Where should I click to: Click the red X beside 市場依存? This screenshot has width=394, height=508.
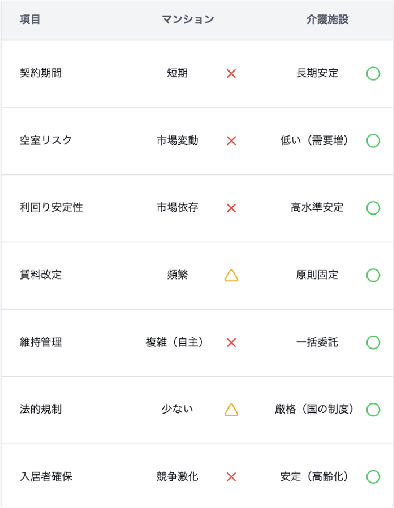[x=231, y=208]
